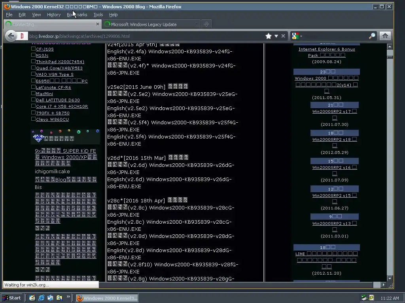Stop loading the page with the X button
Viewport: 405px width, 303px height.
pyautogui.click(x=283, y=36)
